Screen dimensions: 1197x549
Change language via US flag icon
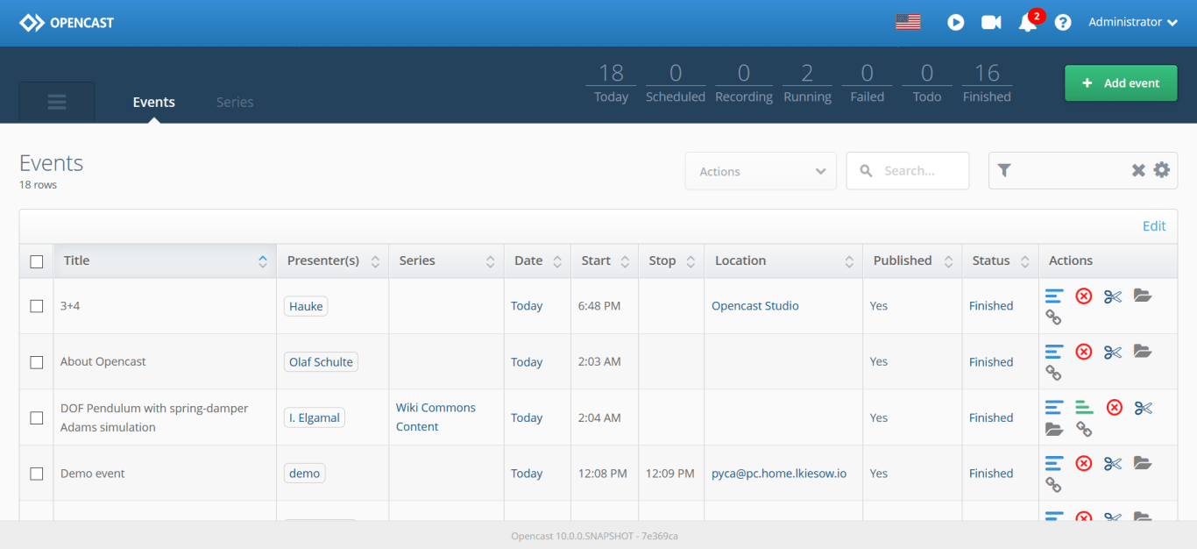pyautogui.click(x=908, y=22)
